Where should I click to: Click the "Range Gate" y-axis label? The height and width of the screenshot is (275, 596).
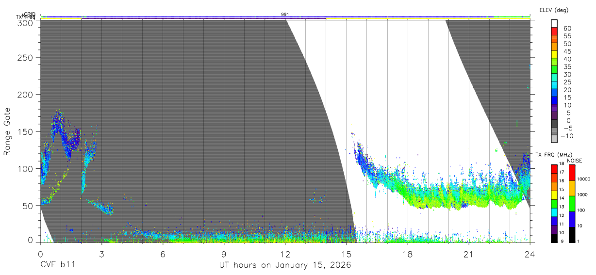[x=7, y=131]
